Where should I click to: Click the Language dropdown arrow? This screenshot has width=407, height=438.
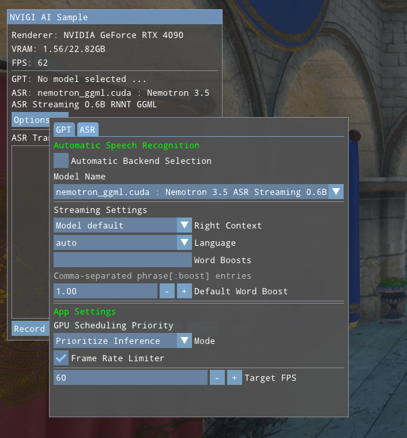(184, 242)
